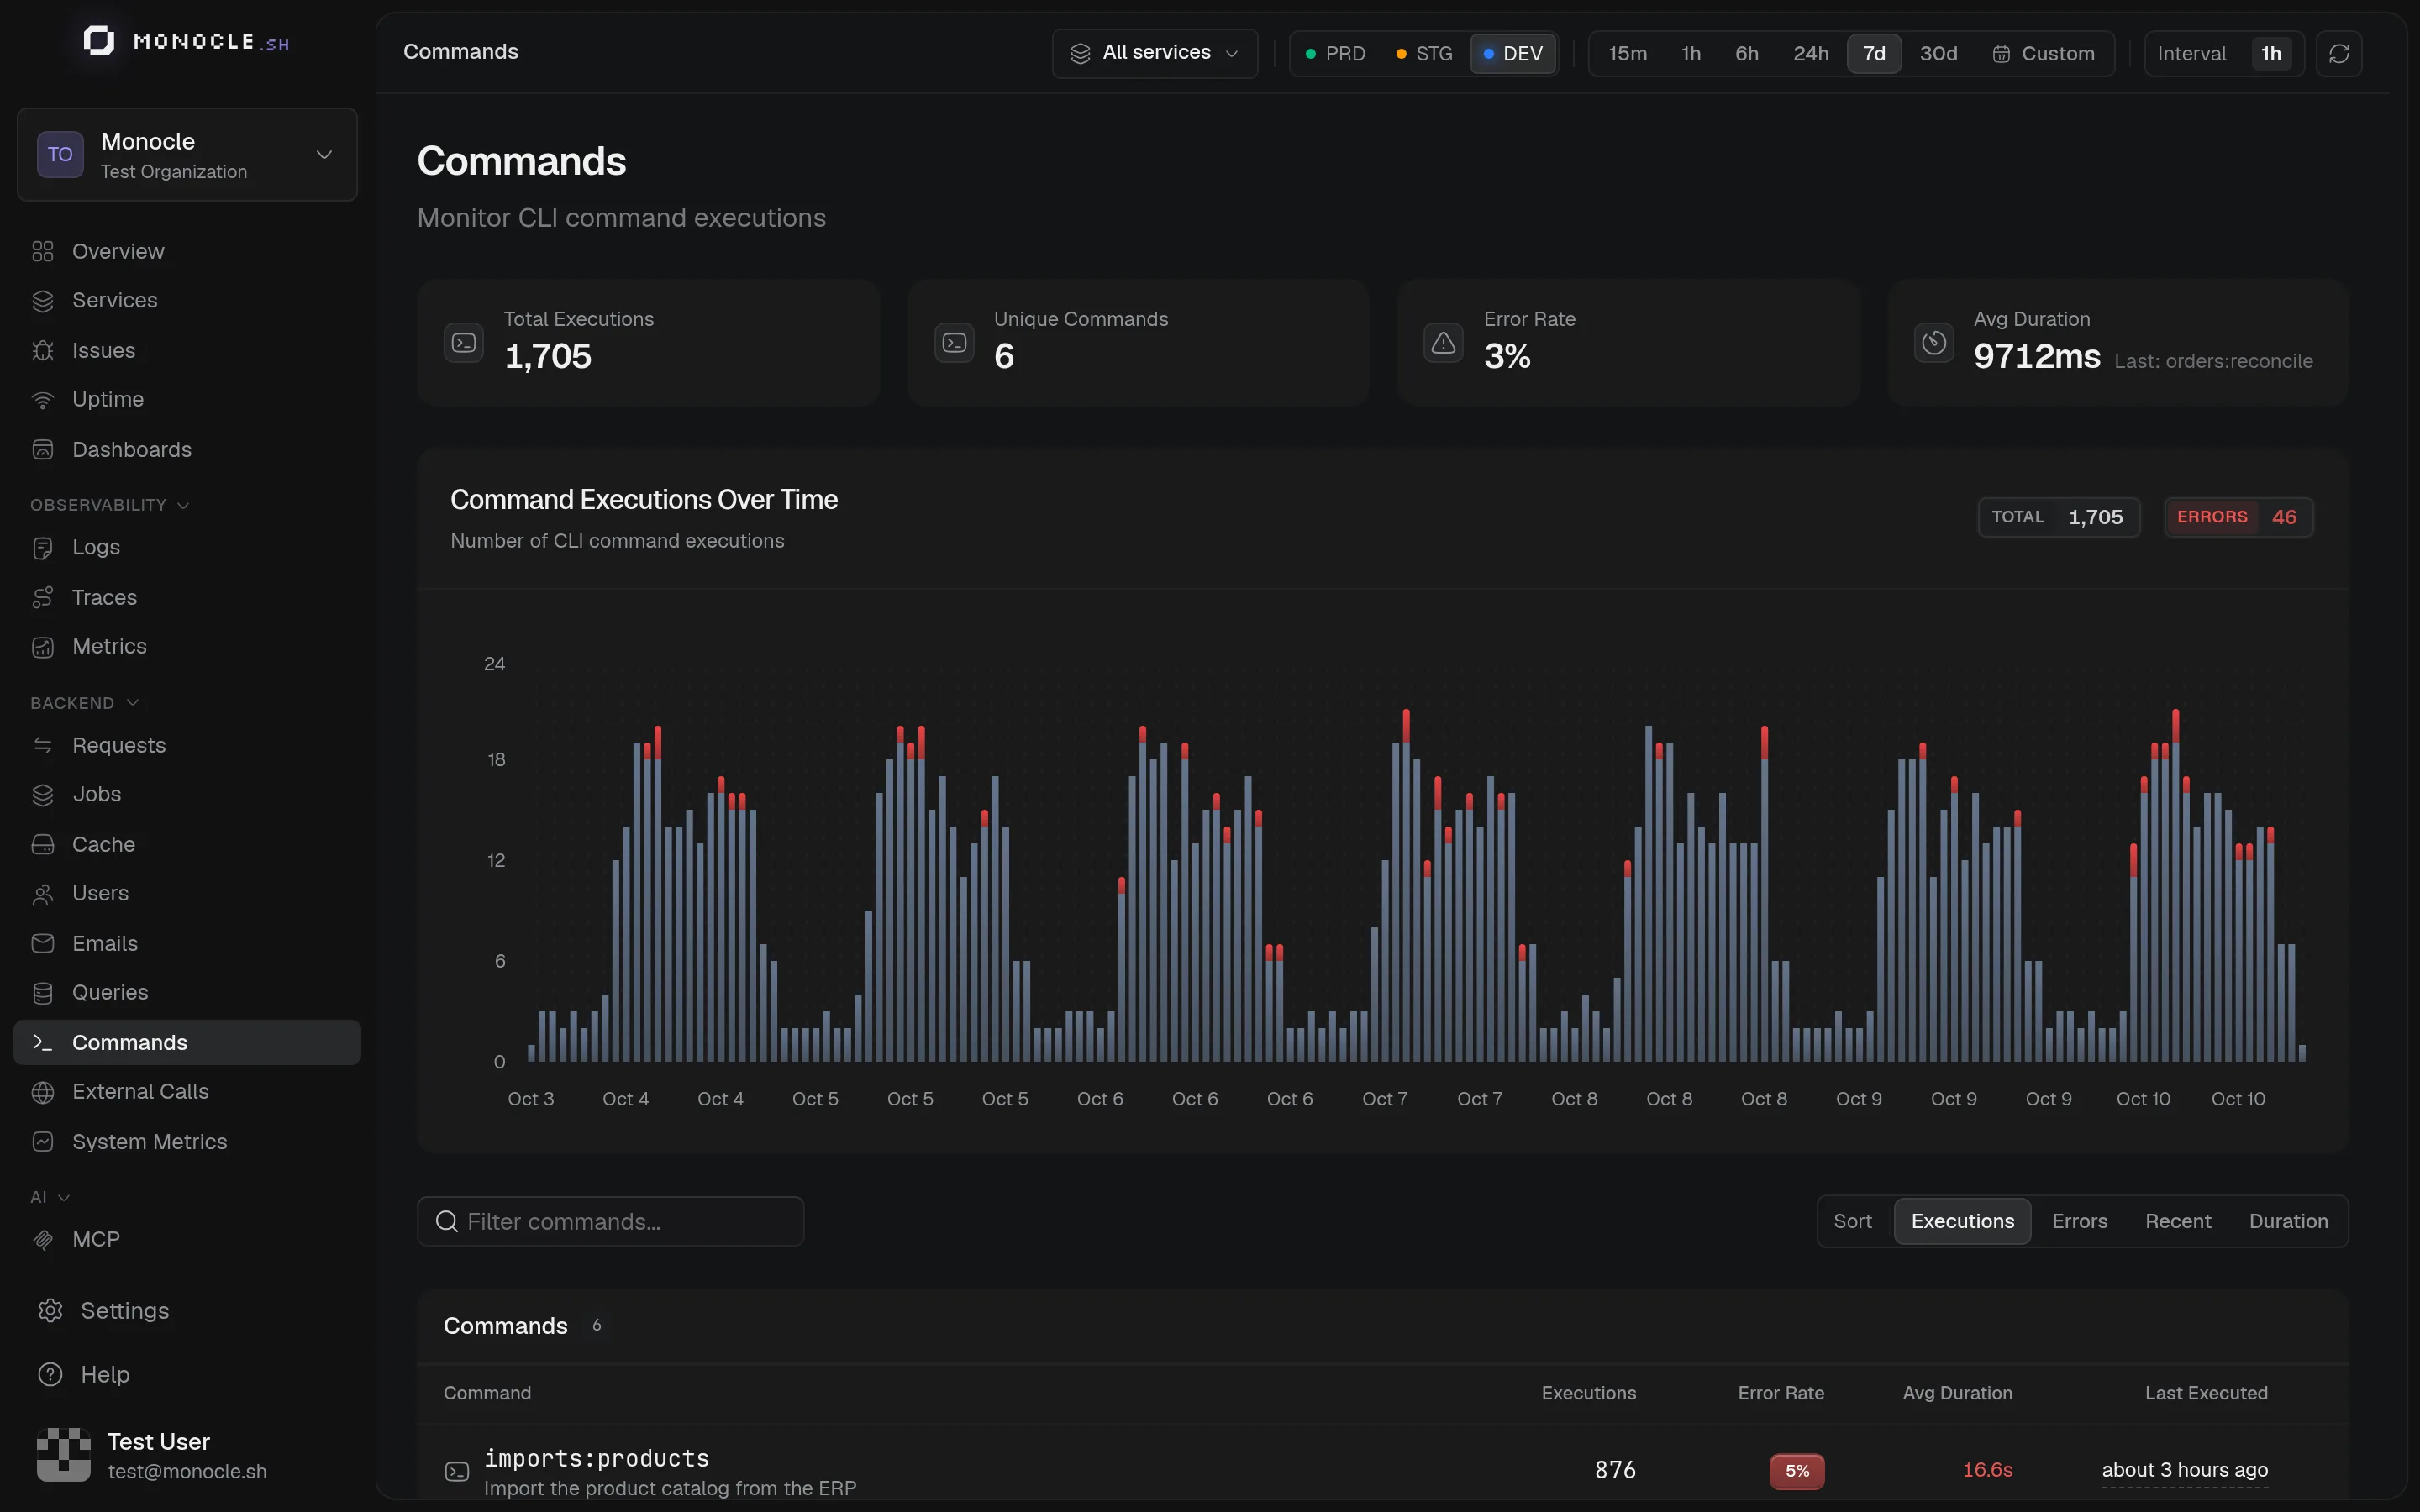This screenshot has height=1512, width=2420.
Task: Click the red 5% error rate badge
Action: [1797, 1471]
